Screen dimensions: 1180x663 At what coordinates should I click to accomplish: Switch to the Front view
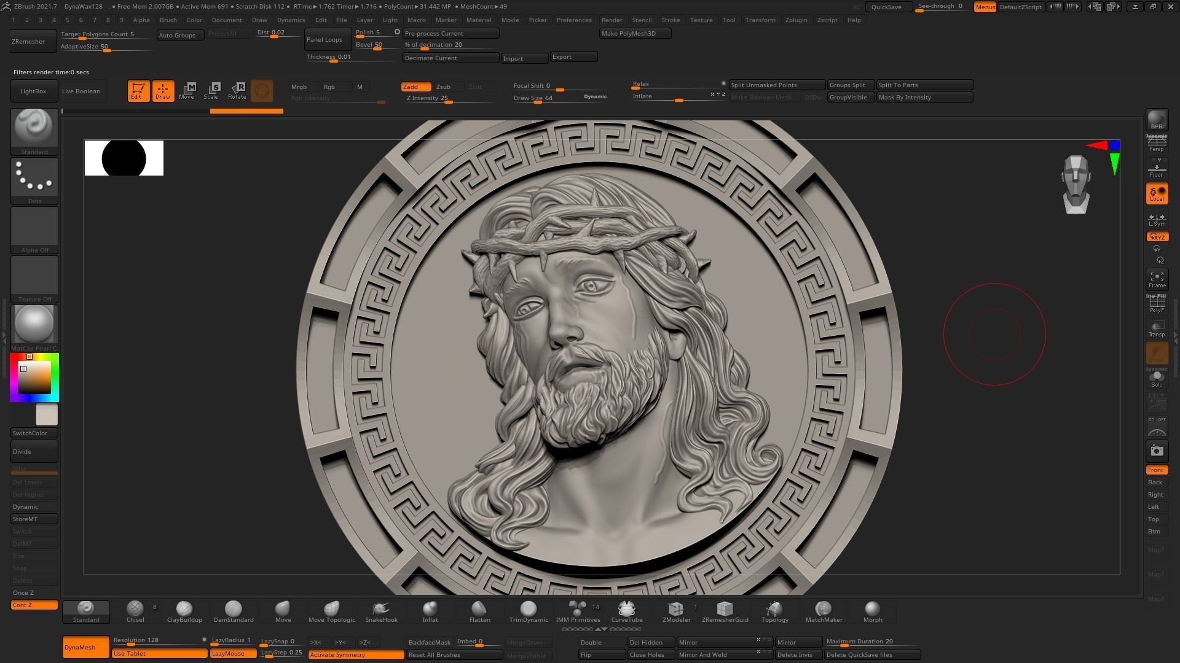1157,470
